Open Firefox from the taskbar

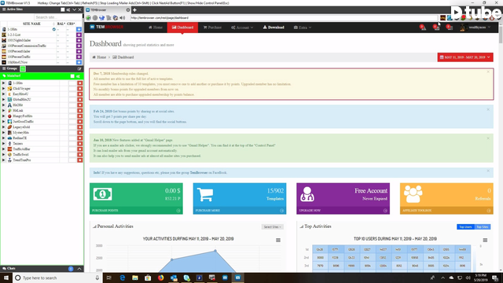[160, 277]
